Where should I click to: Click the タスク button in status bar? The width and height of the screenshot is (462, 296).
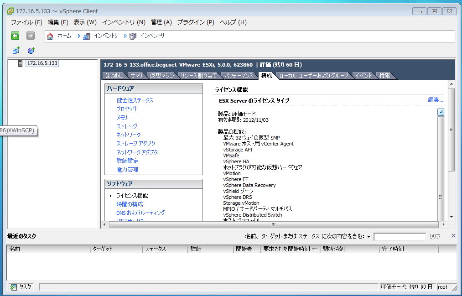21,287
